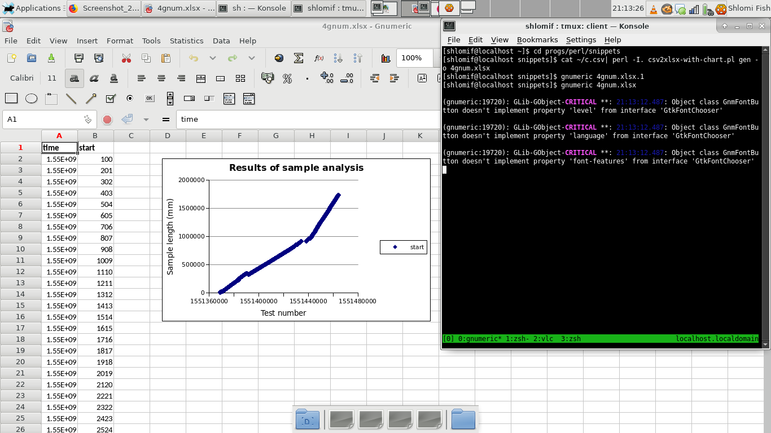
Task: Open the font size 11 selector
Action: [x=52, y=78]
